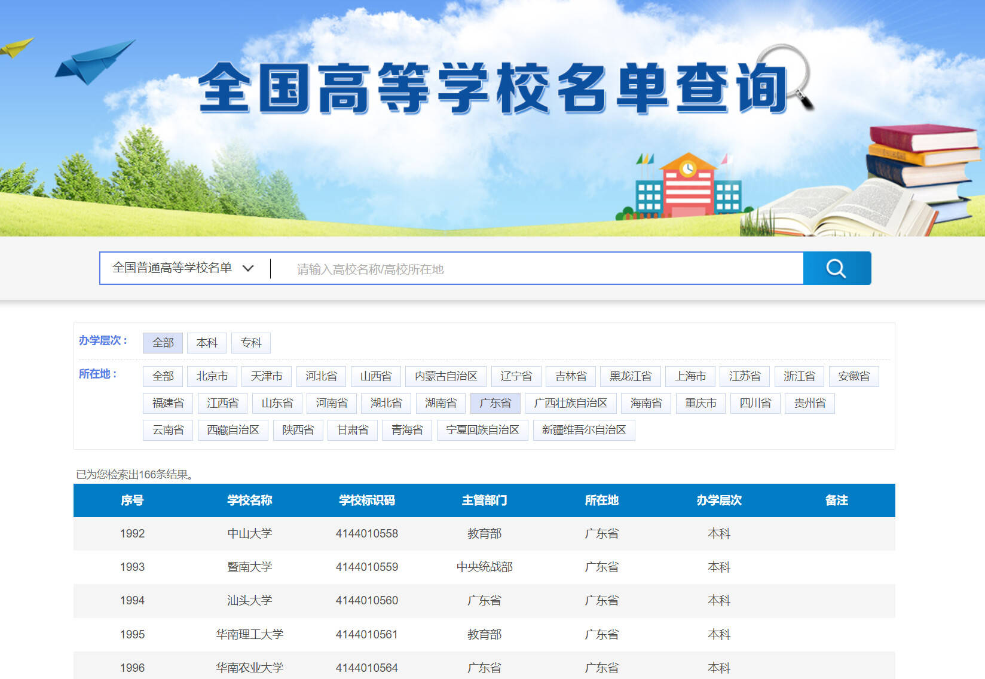Select the 安徽省 filter

click(x=854, y=376)
